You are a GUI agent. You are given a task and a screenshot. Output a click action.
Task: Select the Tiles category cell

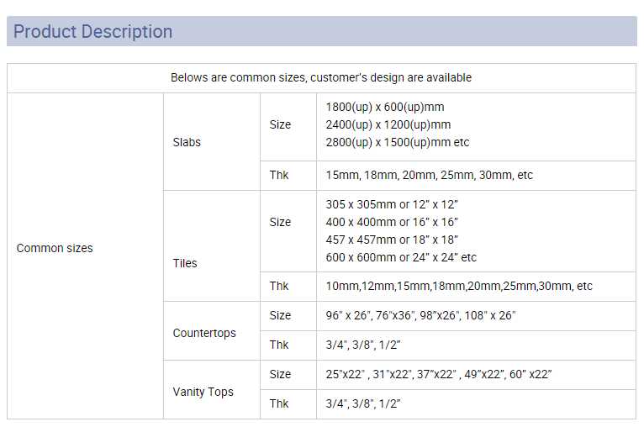point(185,263)
